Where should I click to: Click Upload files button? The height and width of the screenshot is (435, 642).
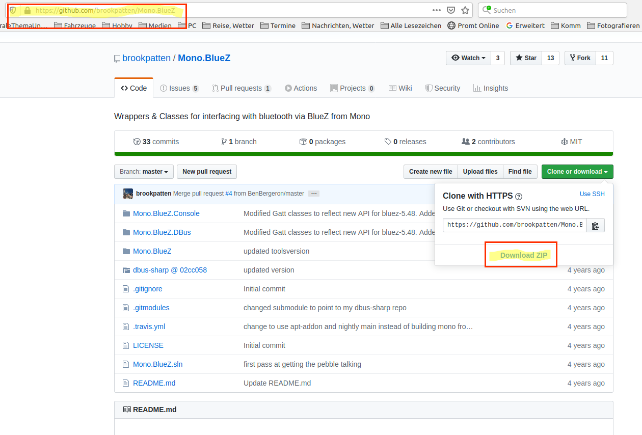coord(480,172)
